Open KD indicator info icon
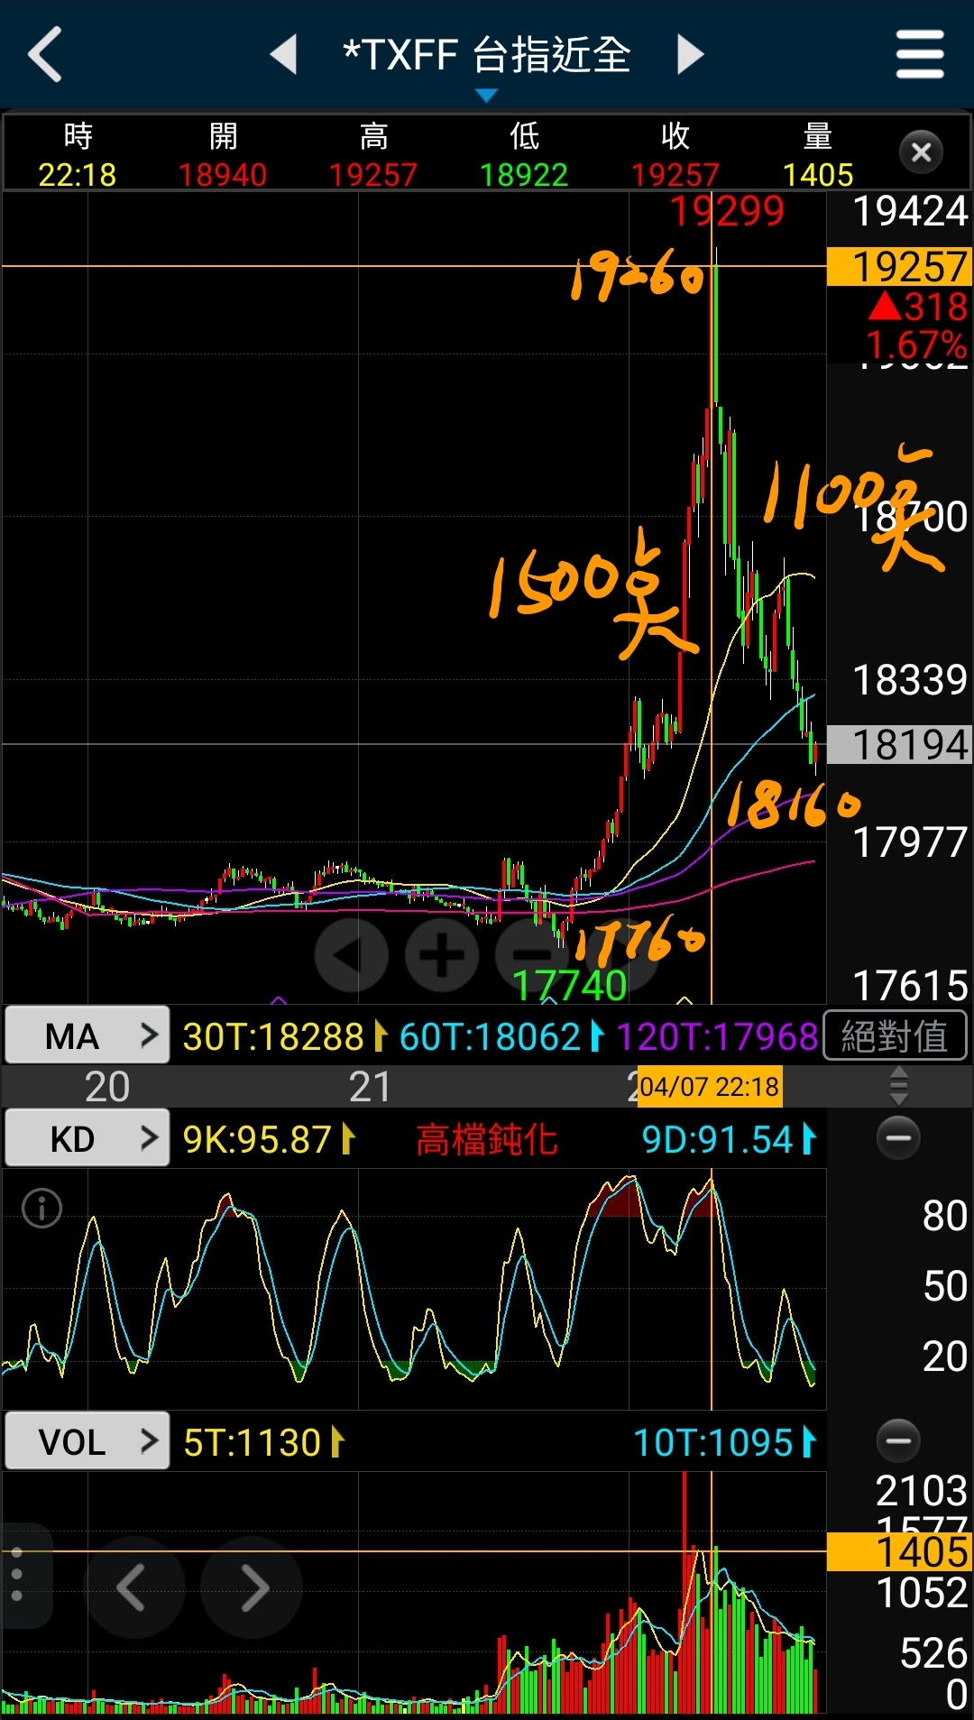Viewport: 974px width, 1720px height. pyautogui.click(x=42, y=1208)
